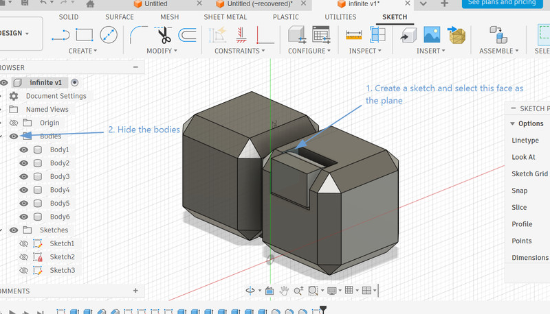Click the Assemble New Component icon
Viewport: 550px width, 314px height.
498,35
